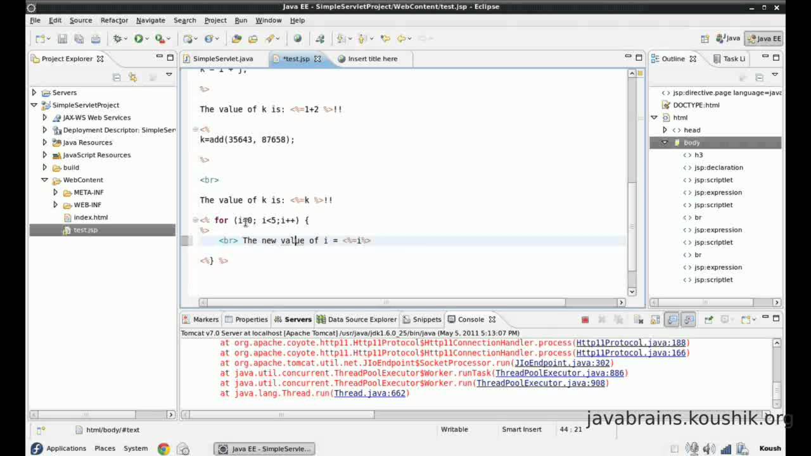Click the Last Edit Location arrow icon
811x456 pixels.
385,39
